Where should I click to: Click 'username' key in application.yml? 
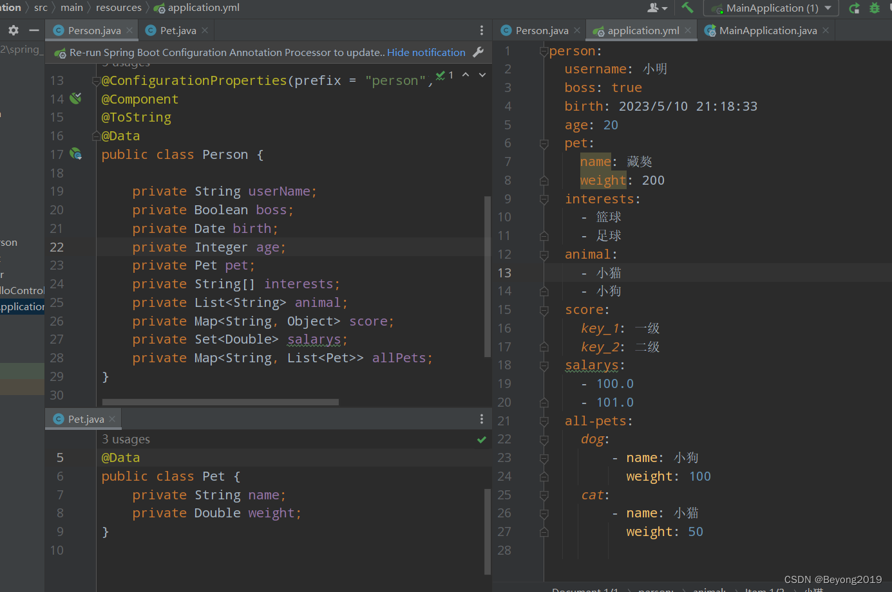click(595, 69)
